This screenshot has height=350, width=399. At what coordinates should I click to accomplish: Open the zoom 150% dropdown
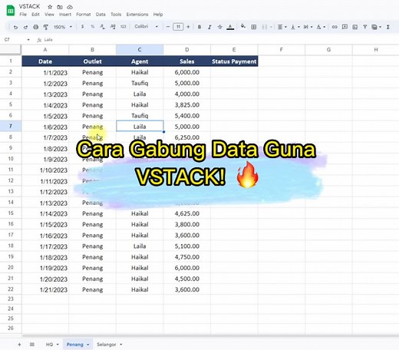63,27
